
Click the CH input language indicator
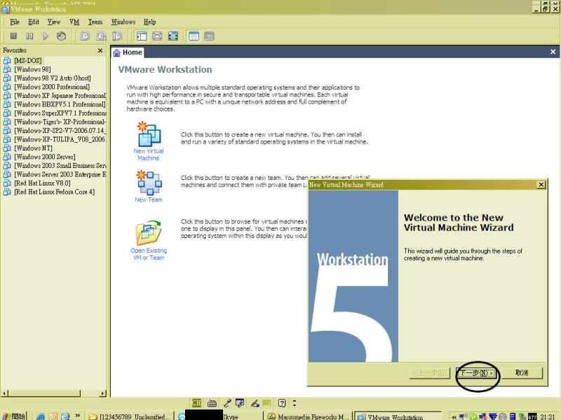click(196, 403)
